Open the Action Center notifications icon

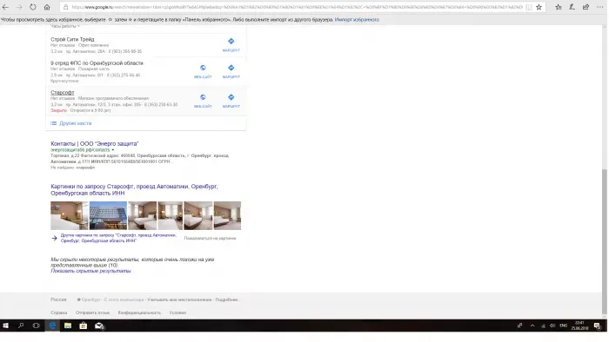tap(598, 326)
